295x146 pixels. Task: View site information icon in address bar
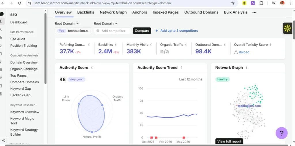coord(29,3)
